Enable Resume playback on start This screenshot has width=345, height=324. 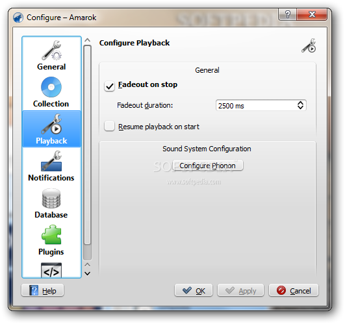tap(109, 126)
